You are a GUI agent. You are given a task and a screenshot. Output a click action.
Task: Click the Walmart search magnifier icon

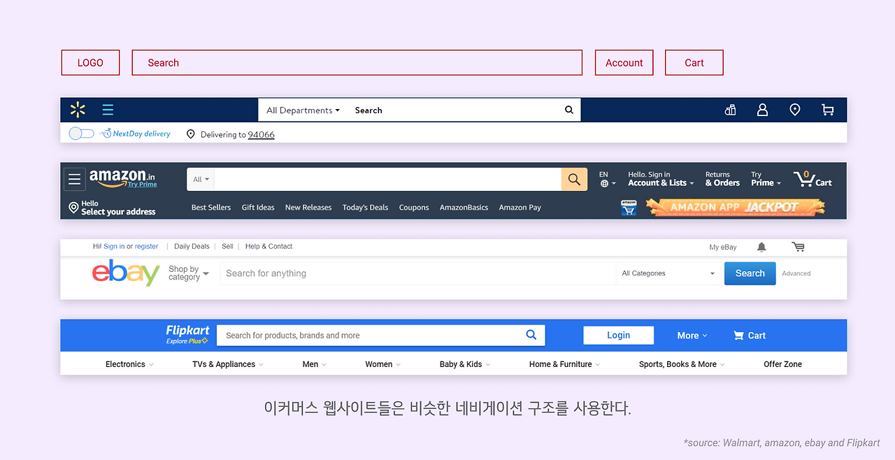coord(569,110)
